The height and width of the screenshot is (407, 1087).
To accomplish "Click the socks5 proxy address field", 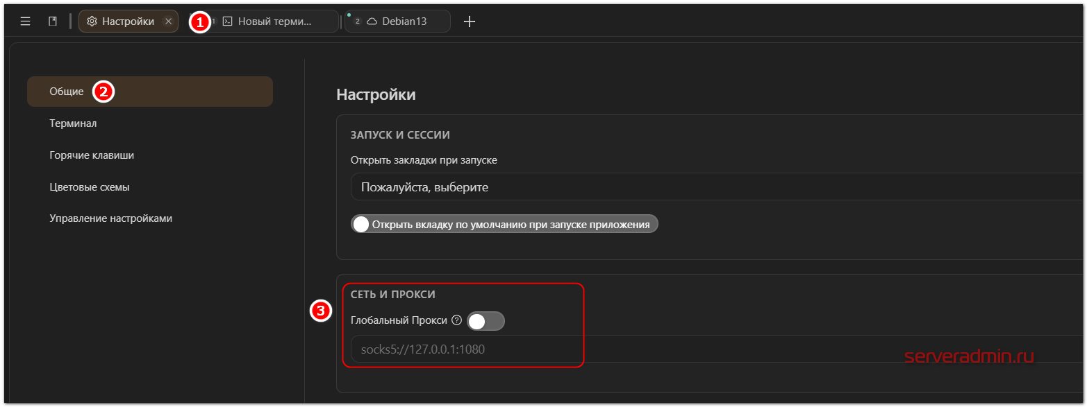I will point(715,349).
